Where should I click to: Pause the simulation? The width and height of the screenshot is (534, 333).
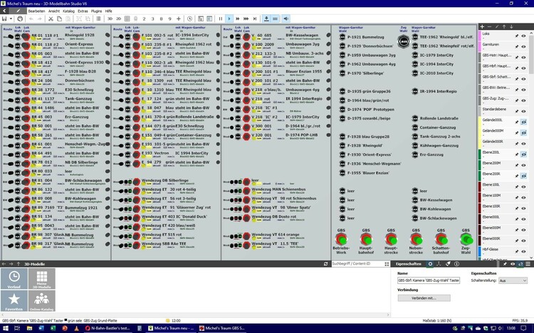click(221, 18)
